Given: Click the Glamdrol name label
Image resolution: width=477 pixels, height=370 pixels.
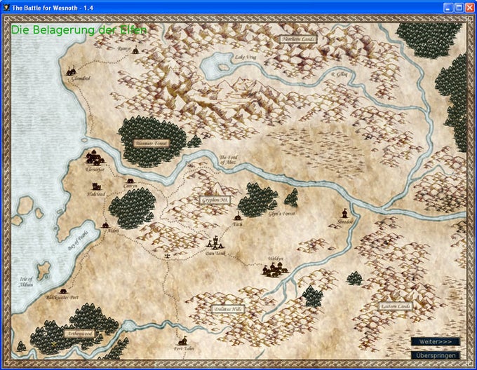Looking at the screenshot, I should tap(81, 78).
